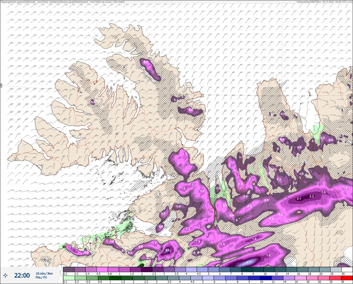The image size is (353, 284).
Task: Click the map title text starting 'Rigning/skúrir'
Action: point(63,2)
